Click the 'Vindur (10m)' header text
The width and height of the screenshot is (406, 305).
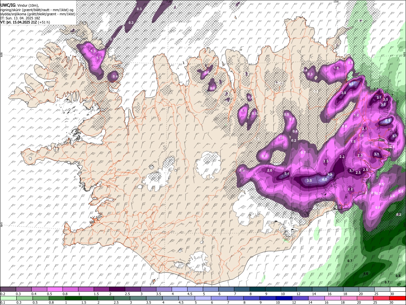coord(28,5)
